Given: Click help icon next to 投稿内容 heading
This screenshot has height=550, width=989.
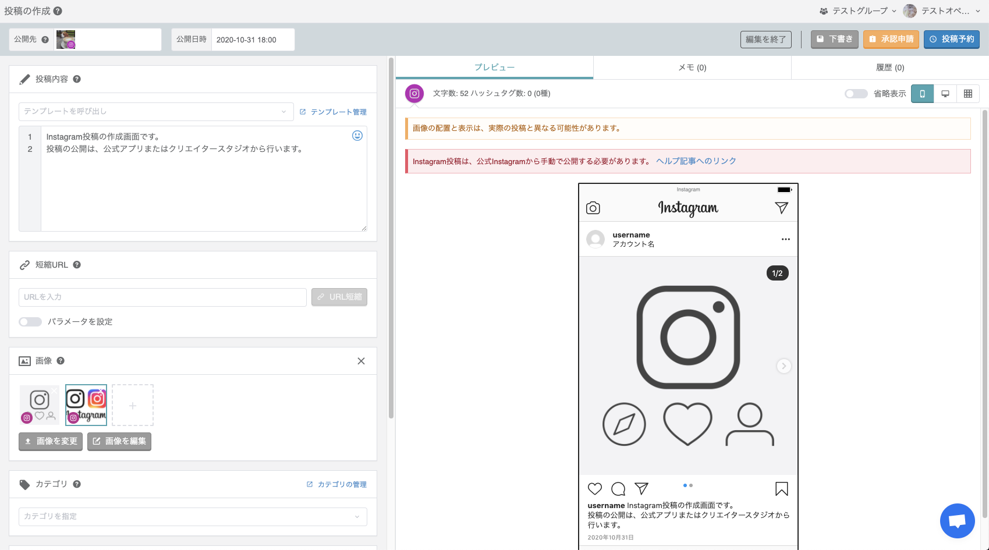Looking at the screenshot, I should coord(77,79).
